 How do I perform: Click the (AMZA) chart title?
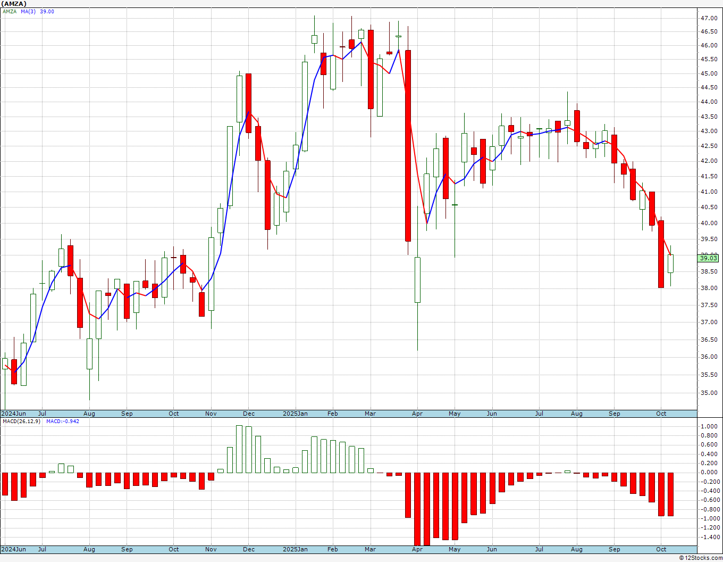[14, 4]
